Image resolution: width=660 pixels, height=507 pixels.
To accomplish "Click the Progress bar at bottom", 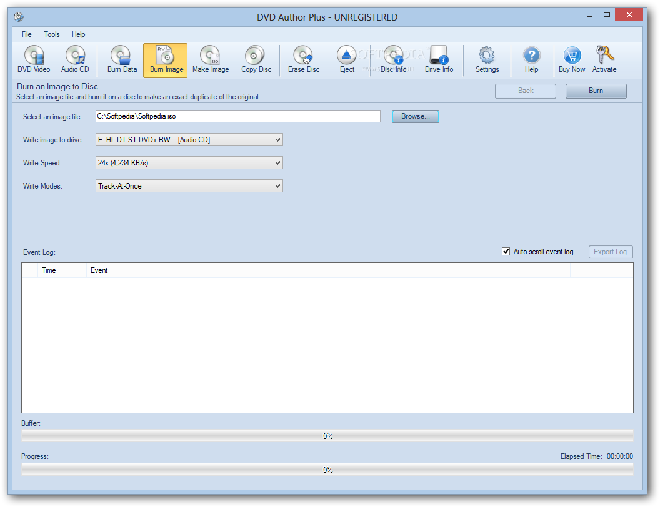I will tap(327, 470).
